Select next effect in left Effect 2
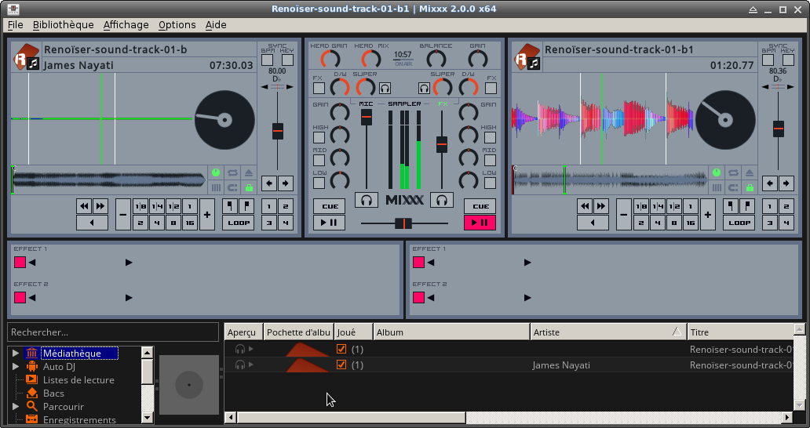The width and height of the screenshot is (810, 428). pyautogui.click(x=130, y=298)
